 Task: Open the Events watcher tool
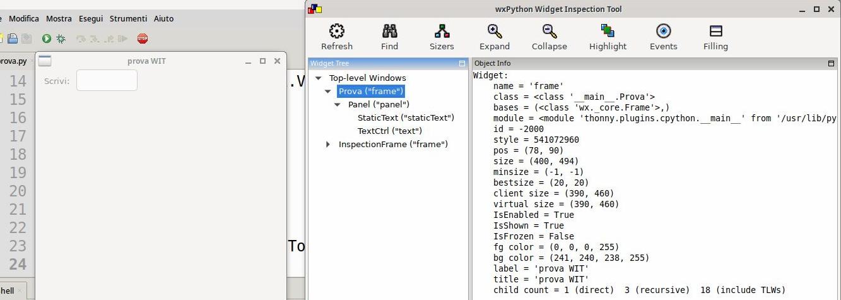point(663,32)
